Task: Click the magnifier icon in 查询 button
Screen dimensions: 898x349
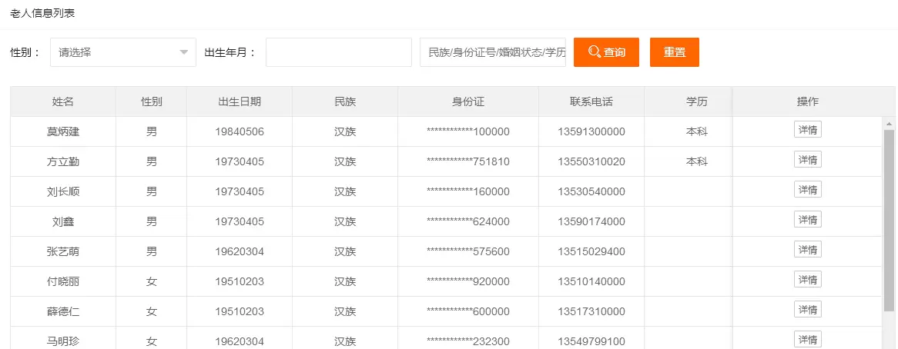Action: click(x=594, y=52)
